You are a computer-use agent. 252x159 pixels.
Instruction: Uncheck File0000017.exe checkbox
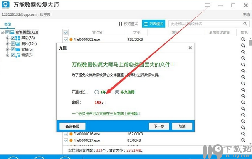click(x=66, y=140)
